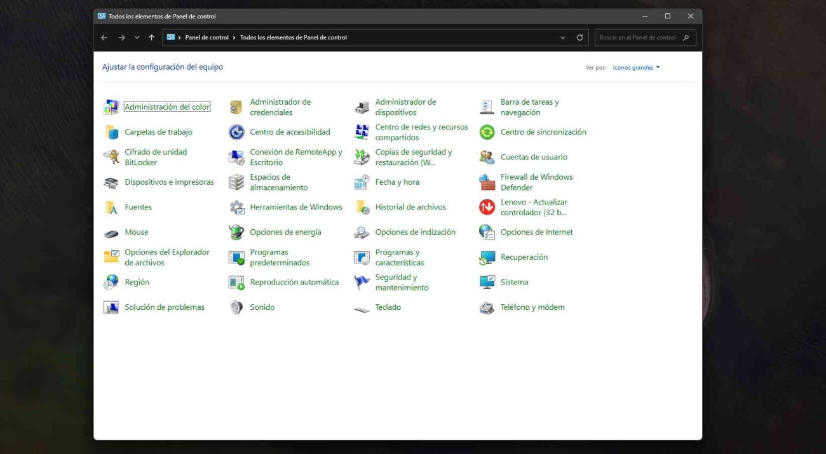The image size is (826, 454).
Task: Open the Fuentes panel
Action: click(137, 206)
